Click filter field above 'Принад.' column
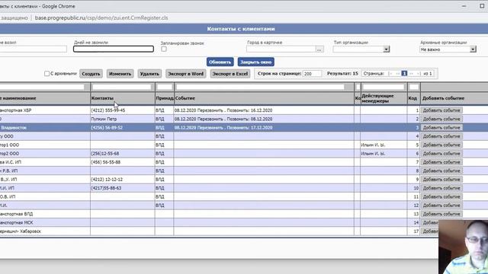The width and height of the screenshot is (488, 274). tap(165, 87)
